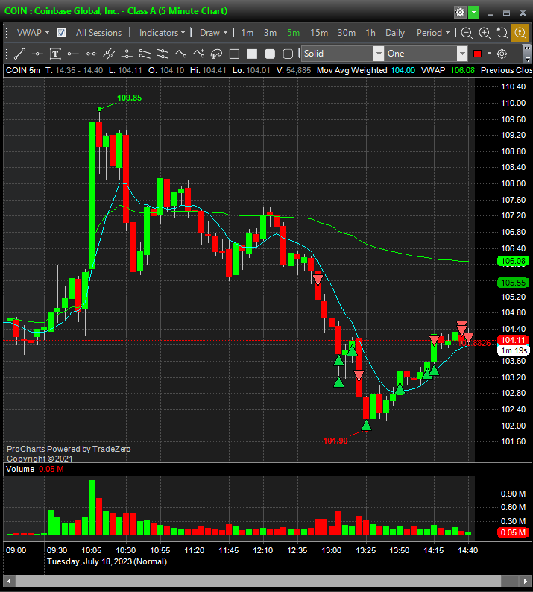The height and width of the screenshot is (592, 533).
Task: Click the 105.55 green price tag on axis
Action: click(513, 283)
